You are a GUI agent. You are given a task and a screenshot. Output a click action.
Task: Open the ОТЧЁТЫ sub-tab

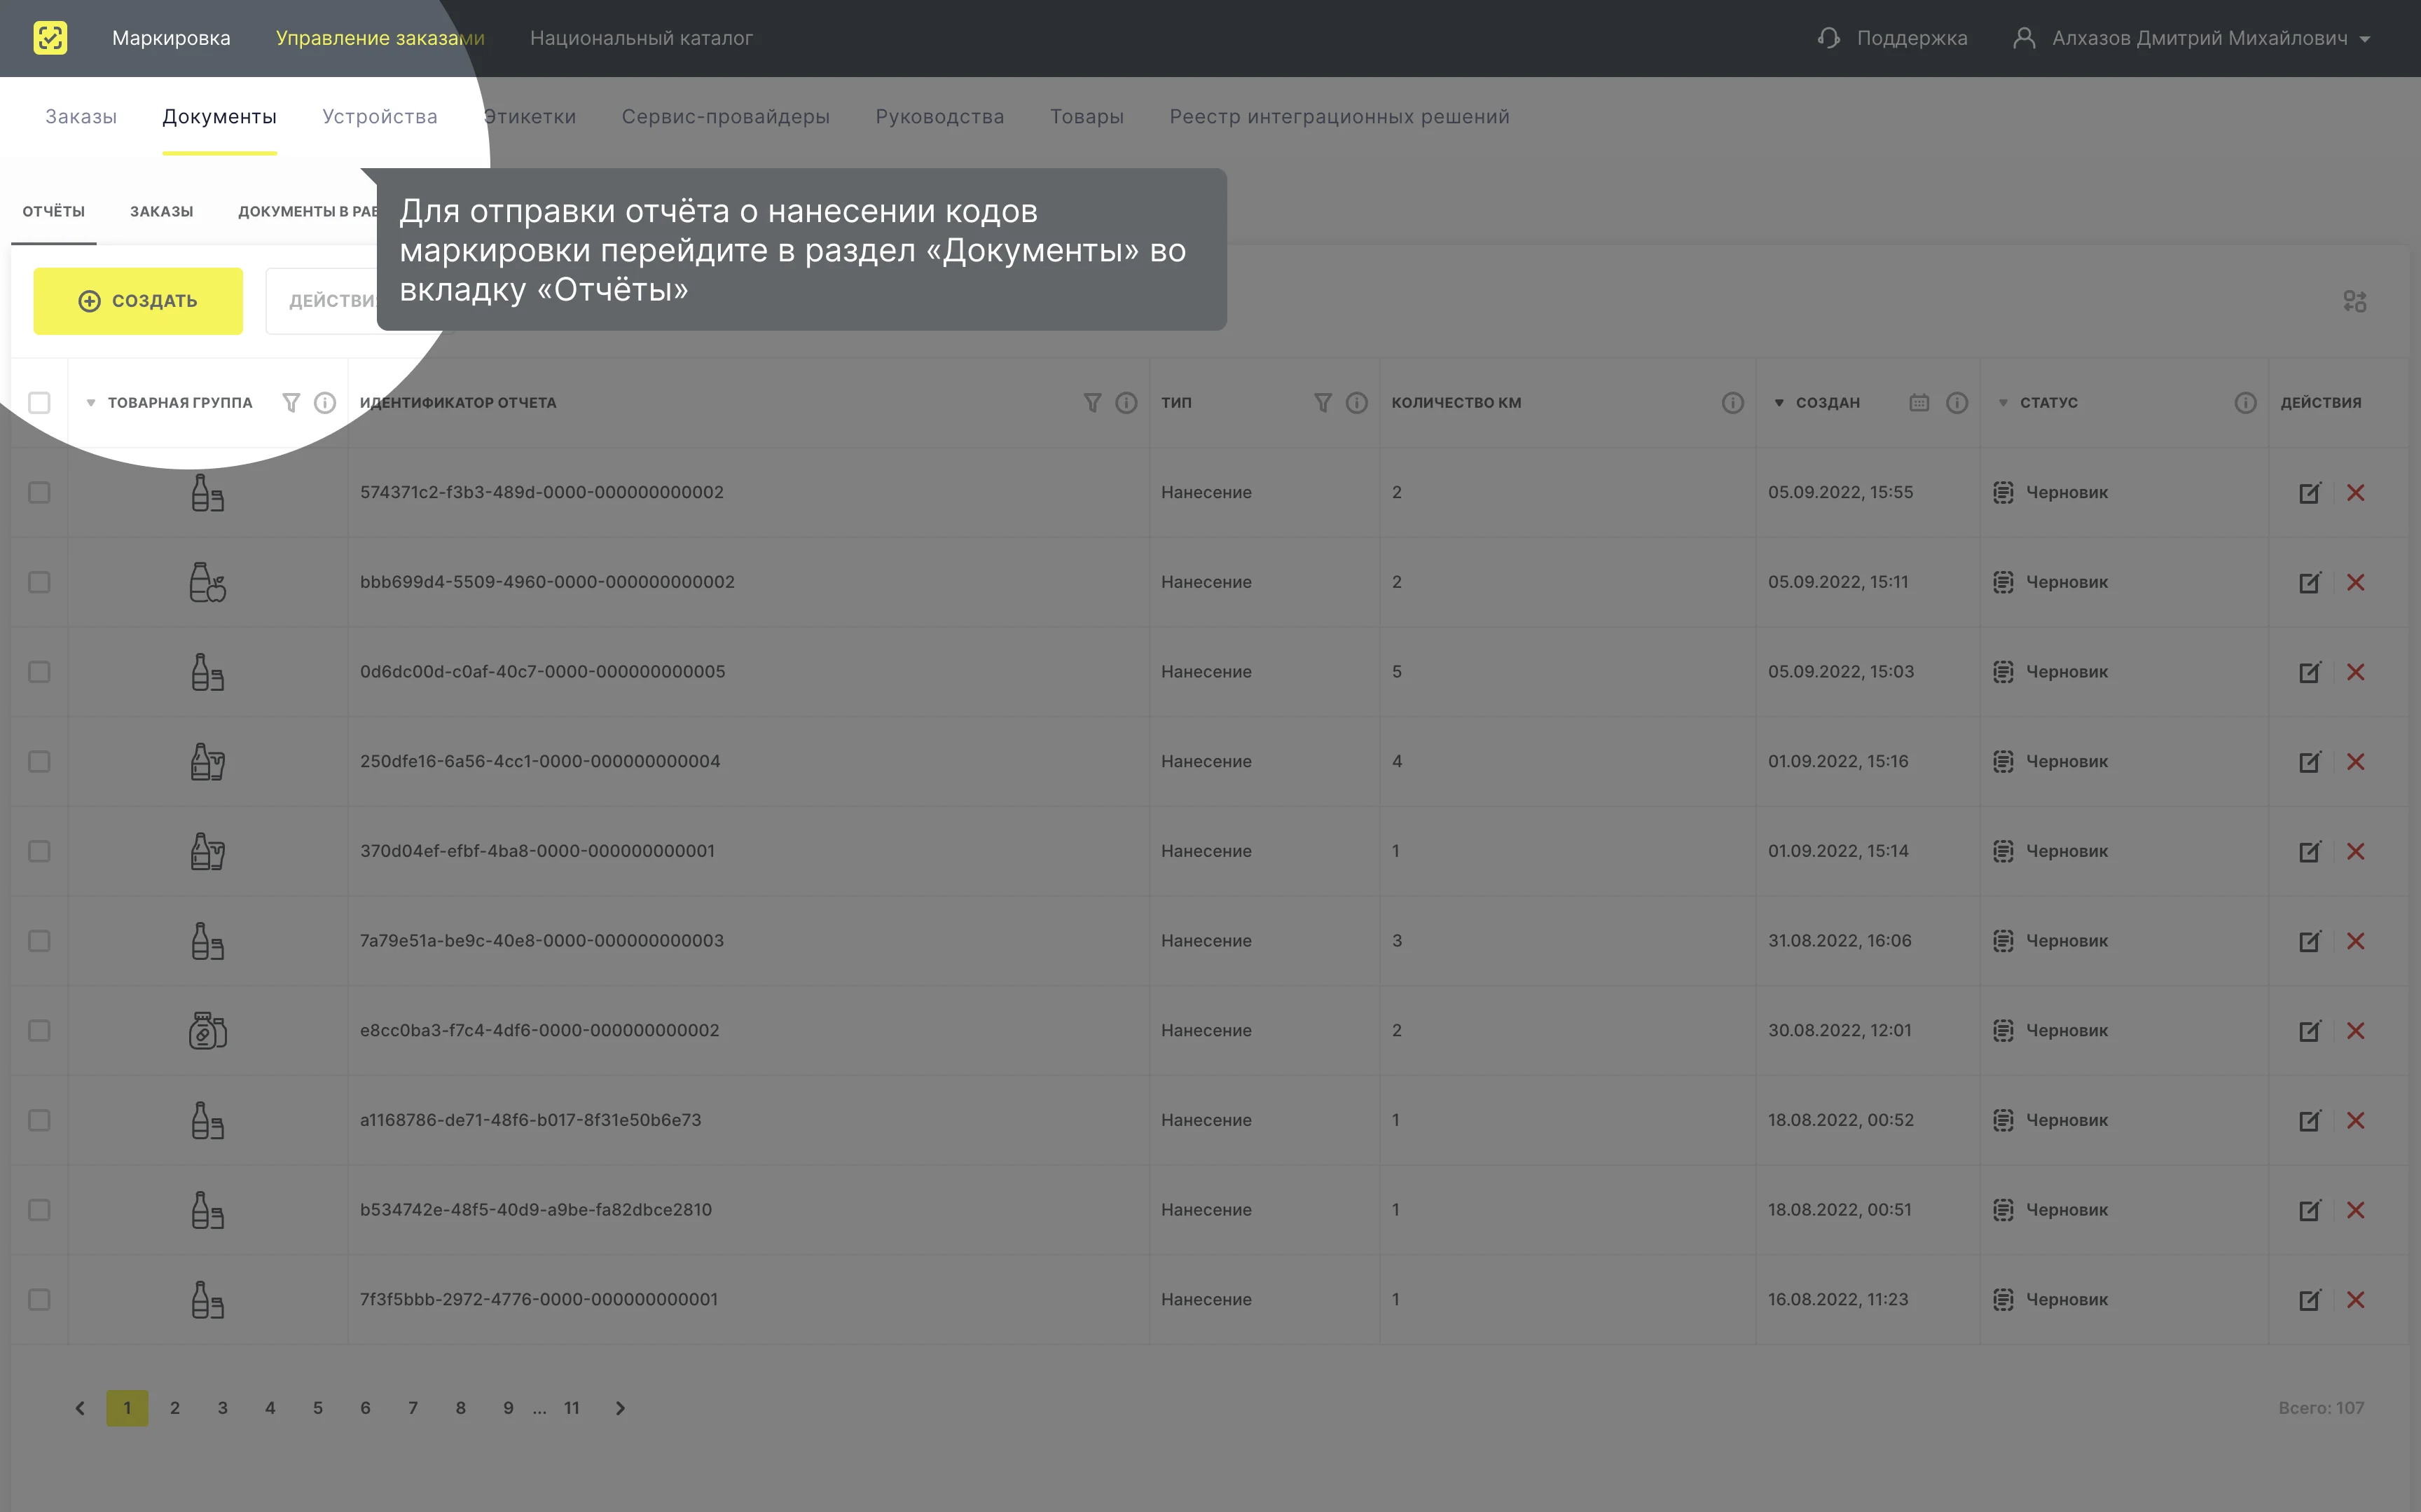click(x=54, y=211)
